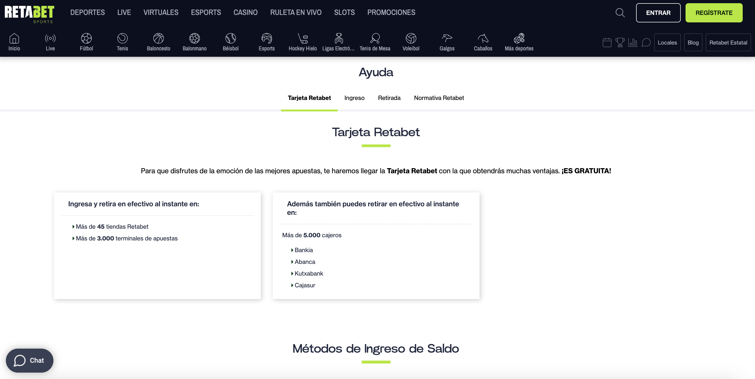The height and width of the screenshot is (379, 755).
Task: Click 'Más de 3.000 terminales de apuestas'
Action: coord(127,238)
